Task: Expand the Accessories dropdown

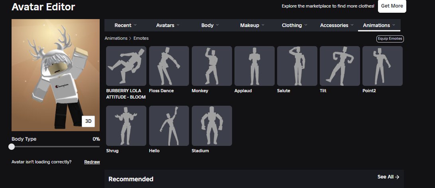Action: coord(337,25)
